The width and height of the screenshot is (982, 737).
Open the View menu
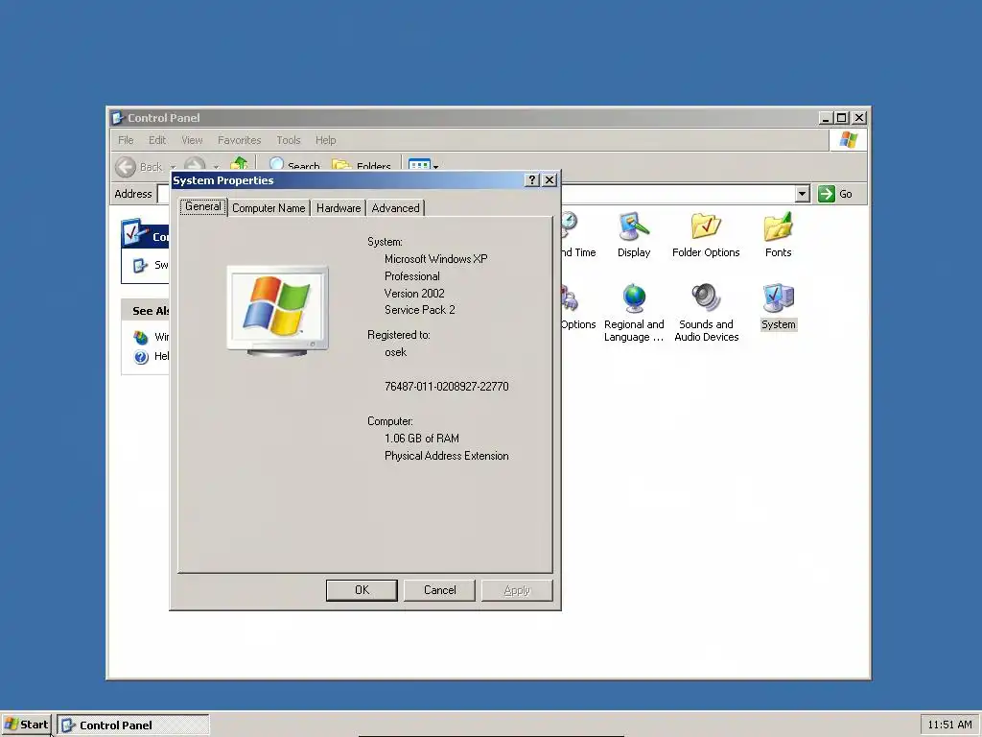point(192,140)
